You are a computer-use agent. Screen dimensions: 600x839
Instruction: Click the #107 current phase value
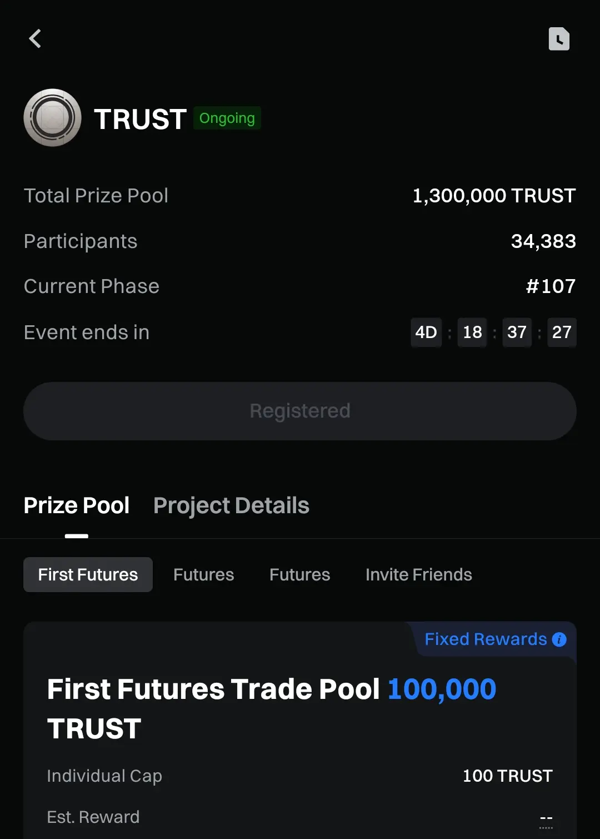551,286
